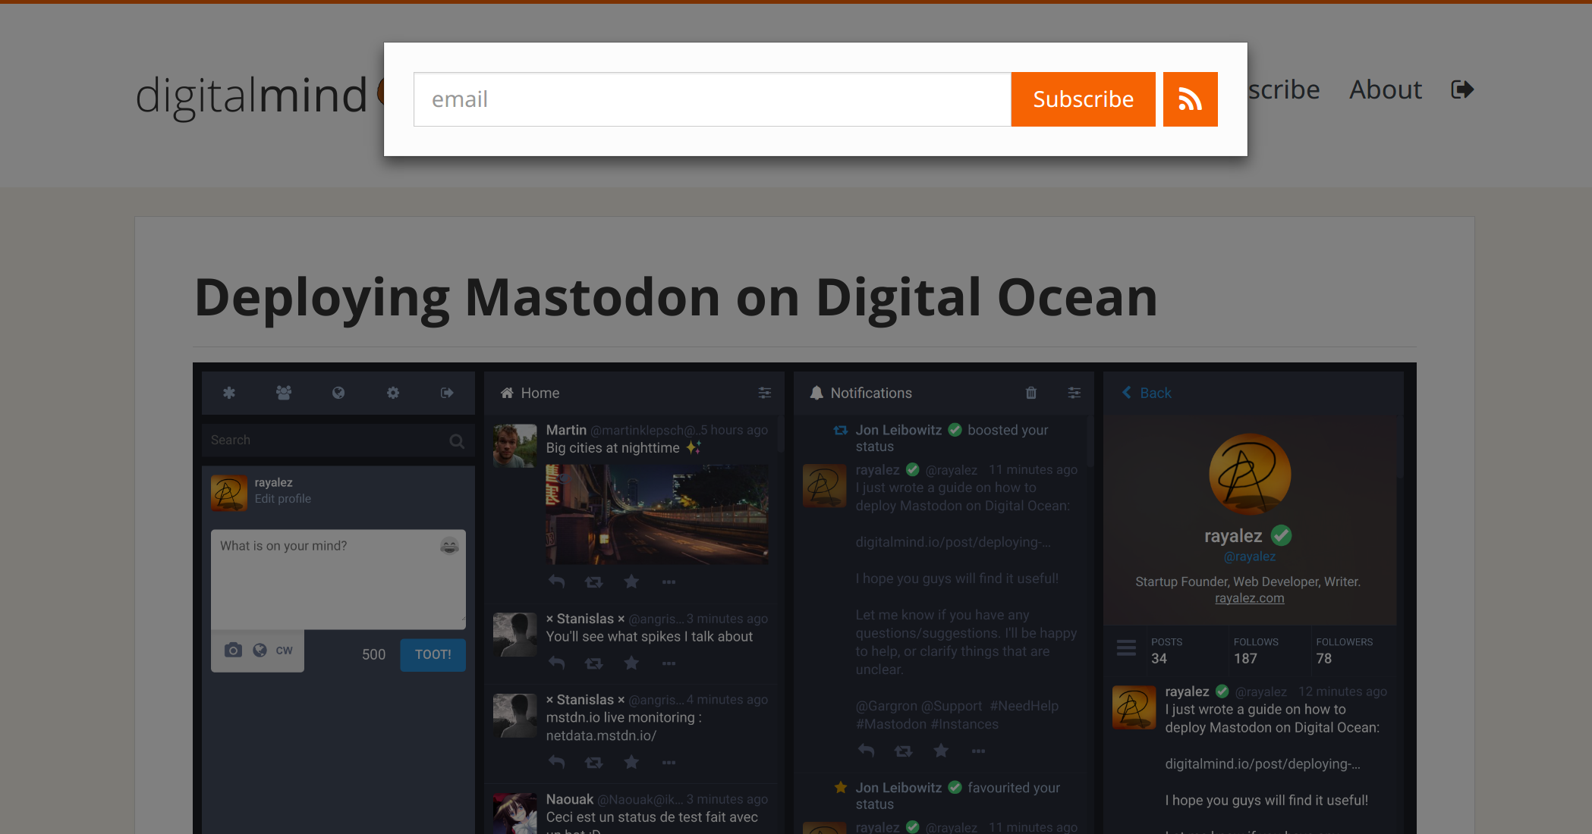Toggle the globe privacy icon beside CW
The image size is (1592, 834).
[x=260, y=651]
